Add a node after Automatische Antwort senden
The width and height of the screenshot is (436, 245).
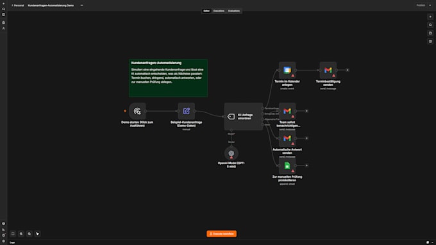pos(306,138)
